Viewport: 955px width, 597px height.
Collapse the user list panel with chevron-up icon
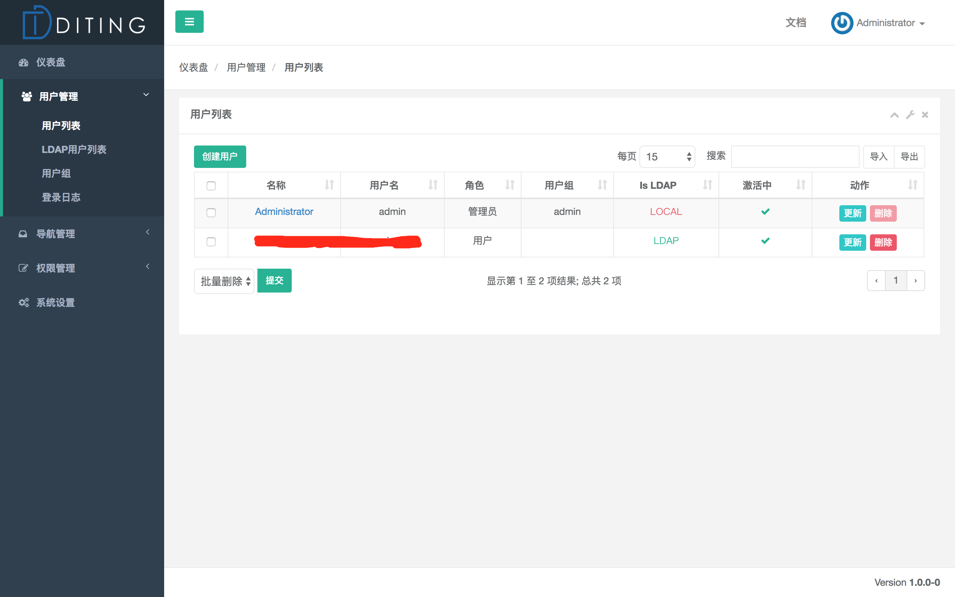pyautogui.click(x=894, y=115)
